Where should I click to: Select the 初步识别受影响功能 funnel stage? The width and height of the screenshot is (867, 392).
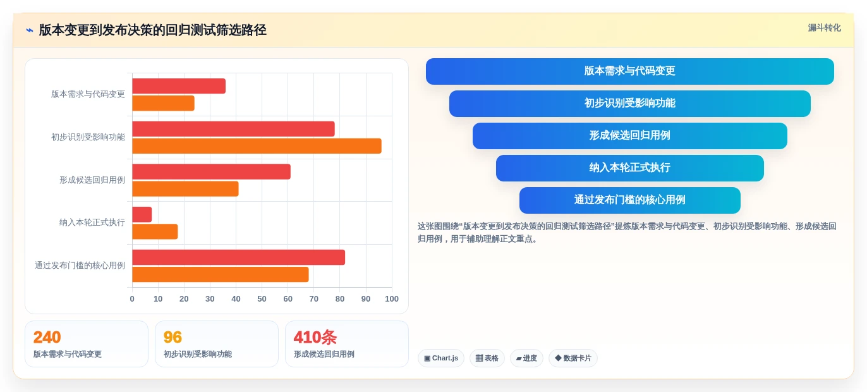tap(629, 104)
